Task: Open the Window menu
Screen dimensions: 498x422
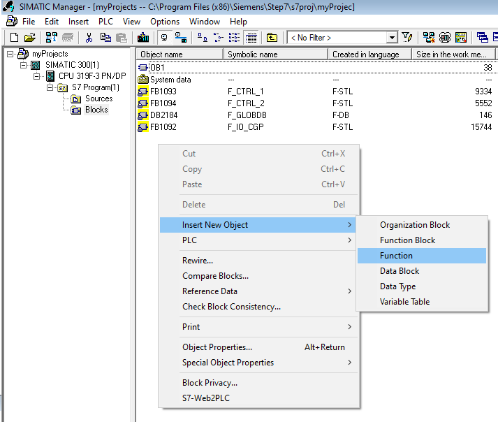Action: point(205,22)
